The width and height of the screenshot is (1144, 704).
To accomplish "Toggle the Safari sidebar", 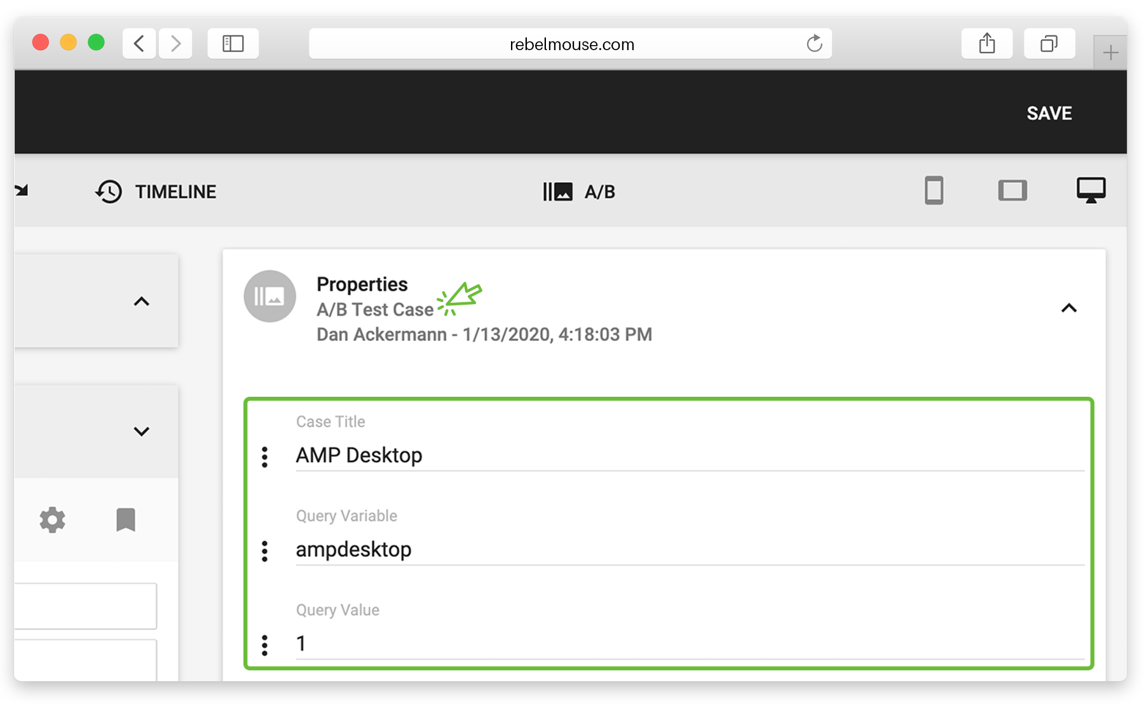I will point(233,43).
